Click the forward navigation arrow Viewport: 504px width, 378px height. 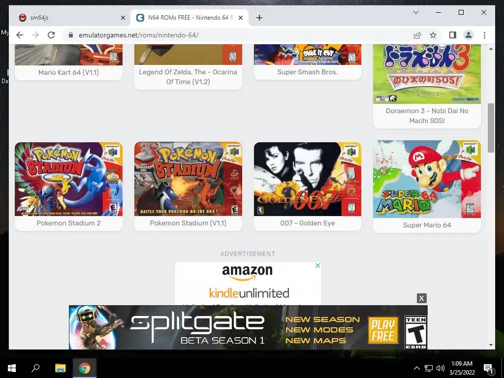[x=35, y=35]
